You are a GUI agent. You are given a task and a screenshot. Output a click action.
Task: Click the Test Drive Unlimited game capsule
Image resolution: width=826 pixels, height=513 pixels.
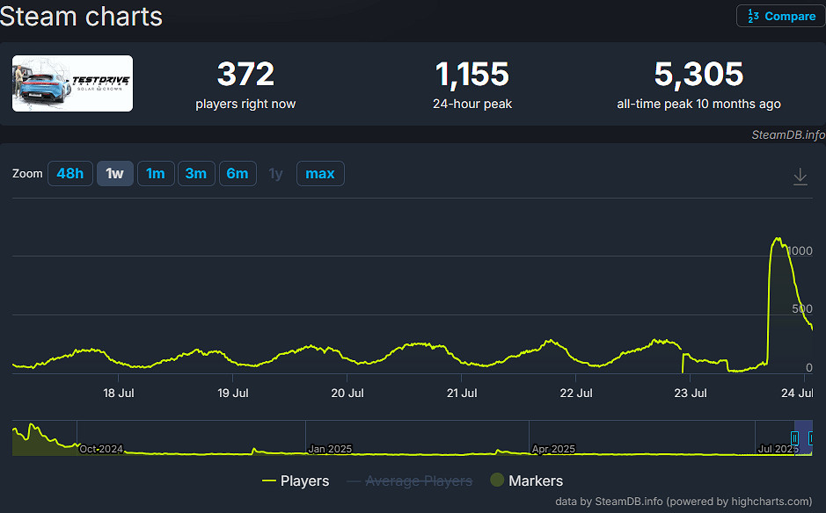pos(72,83)
